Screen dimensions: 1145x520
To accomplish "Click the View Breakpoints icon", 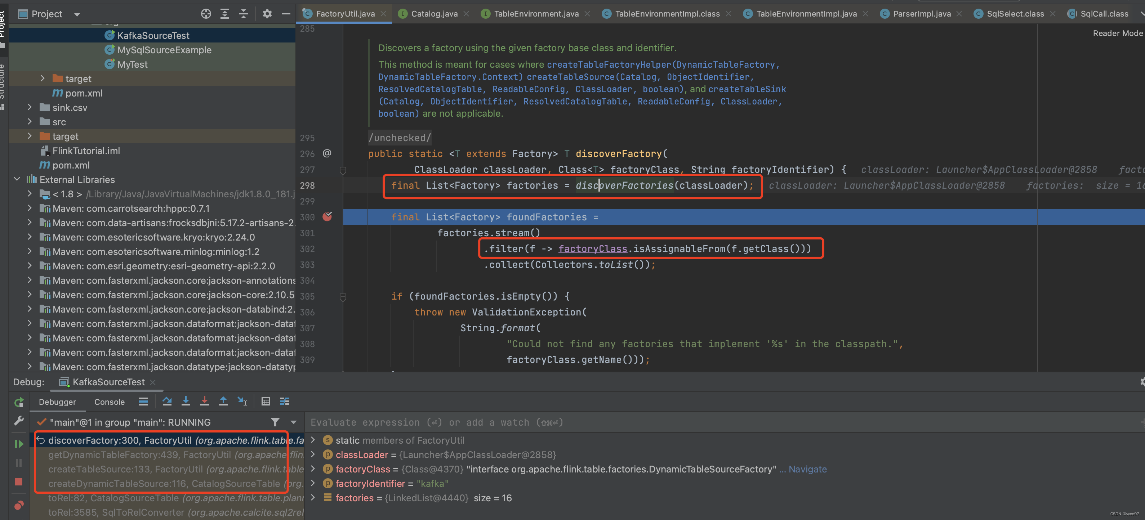I will (x=19, y=505).
